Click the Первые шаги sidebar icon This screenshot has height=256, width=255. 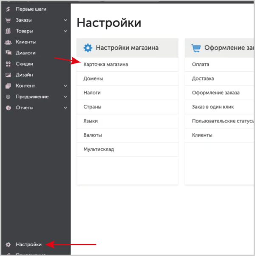click(x=8, y=9)
